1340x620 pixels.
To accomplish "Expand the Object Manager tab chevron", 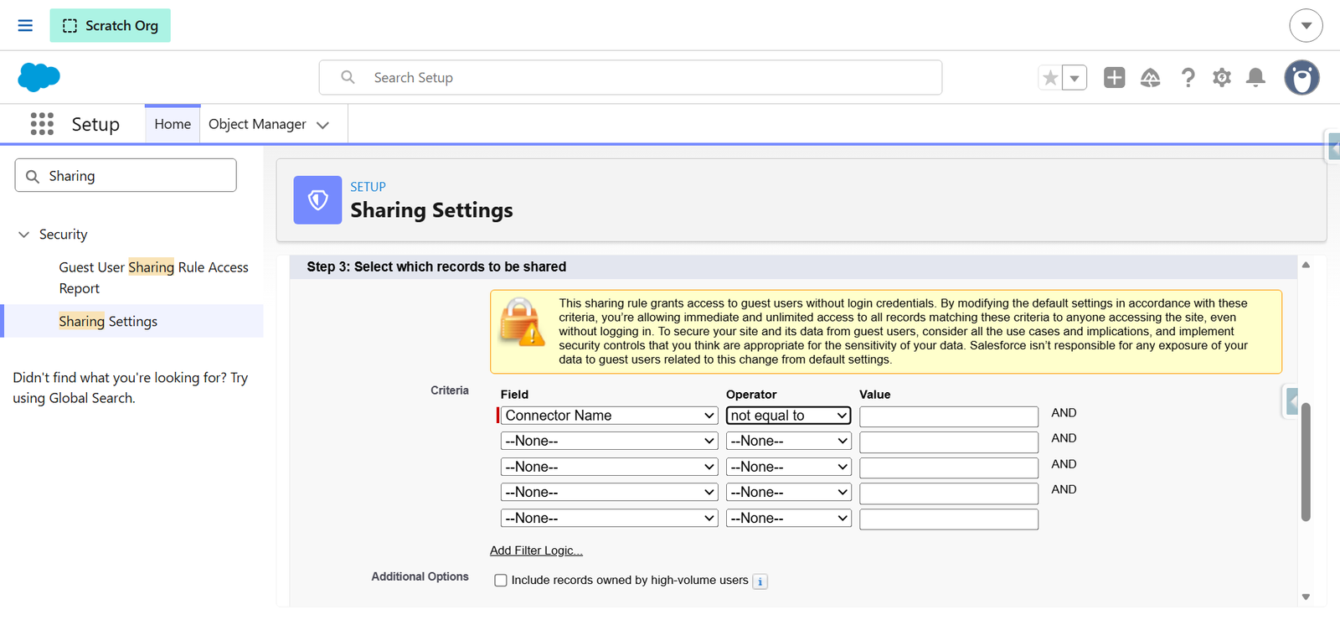I will coord(322,125).
